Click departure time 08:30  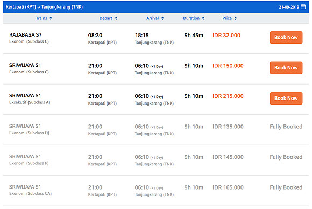point(95,35)
